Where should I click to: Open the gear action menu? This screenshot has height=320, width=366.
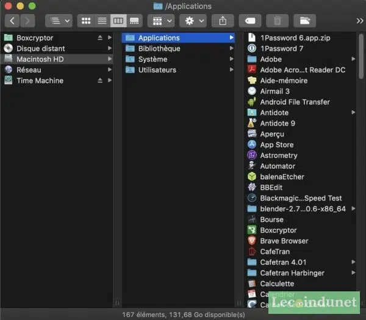click(193, 21)
